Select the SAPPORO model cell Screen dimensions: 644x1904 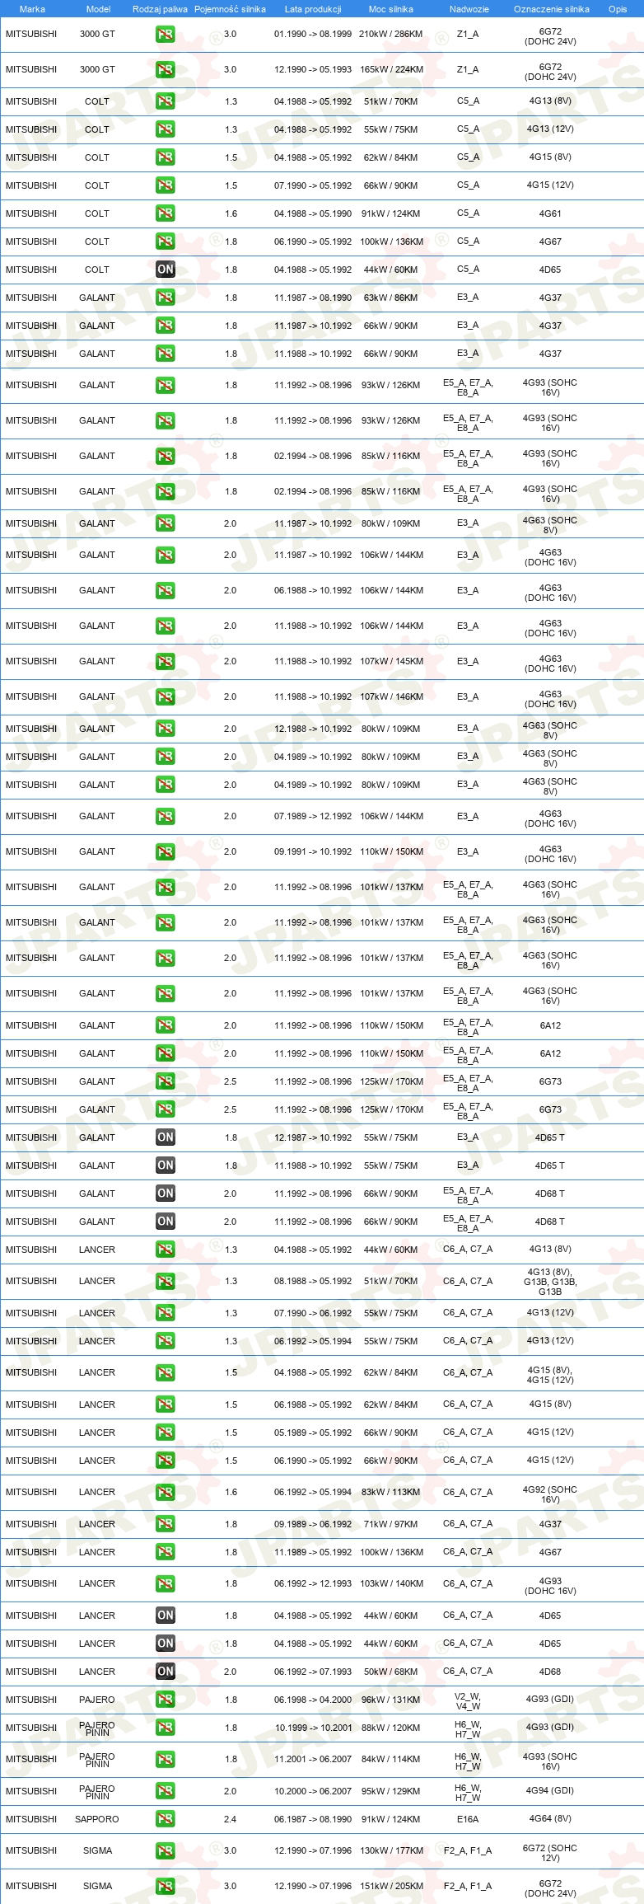(97, 1819)
